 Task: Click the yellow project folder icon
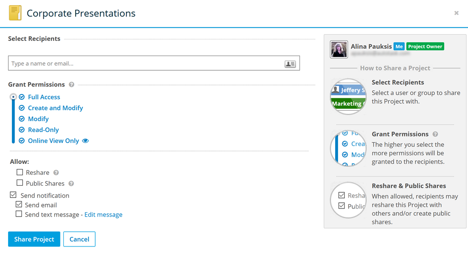point(15,13)
